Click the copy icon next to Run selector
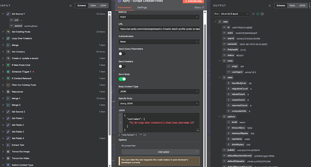 [x=253, y=14]
